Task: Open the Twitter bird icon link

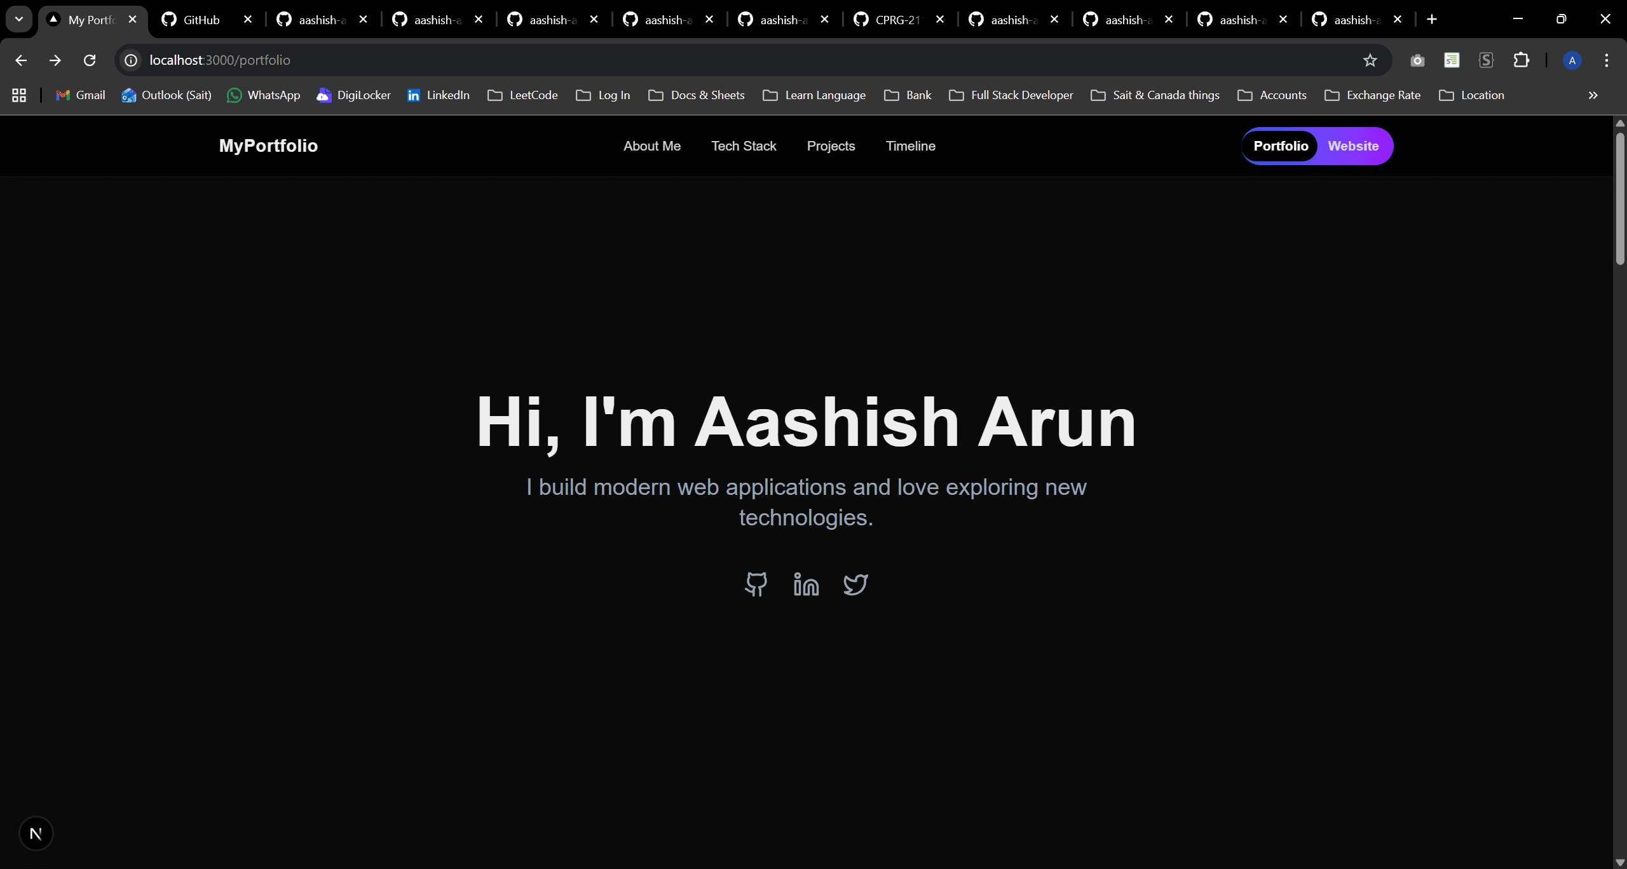Action: click(x=855, y=584)
